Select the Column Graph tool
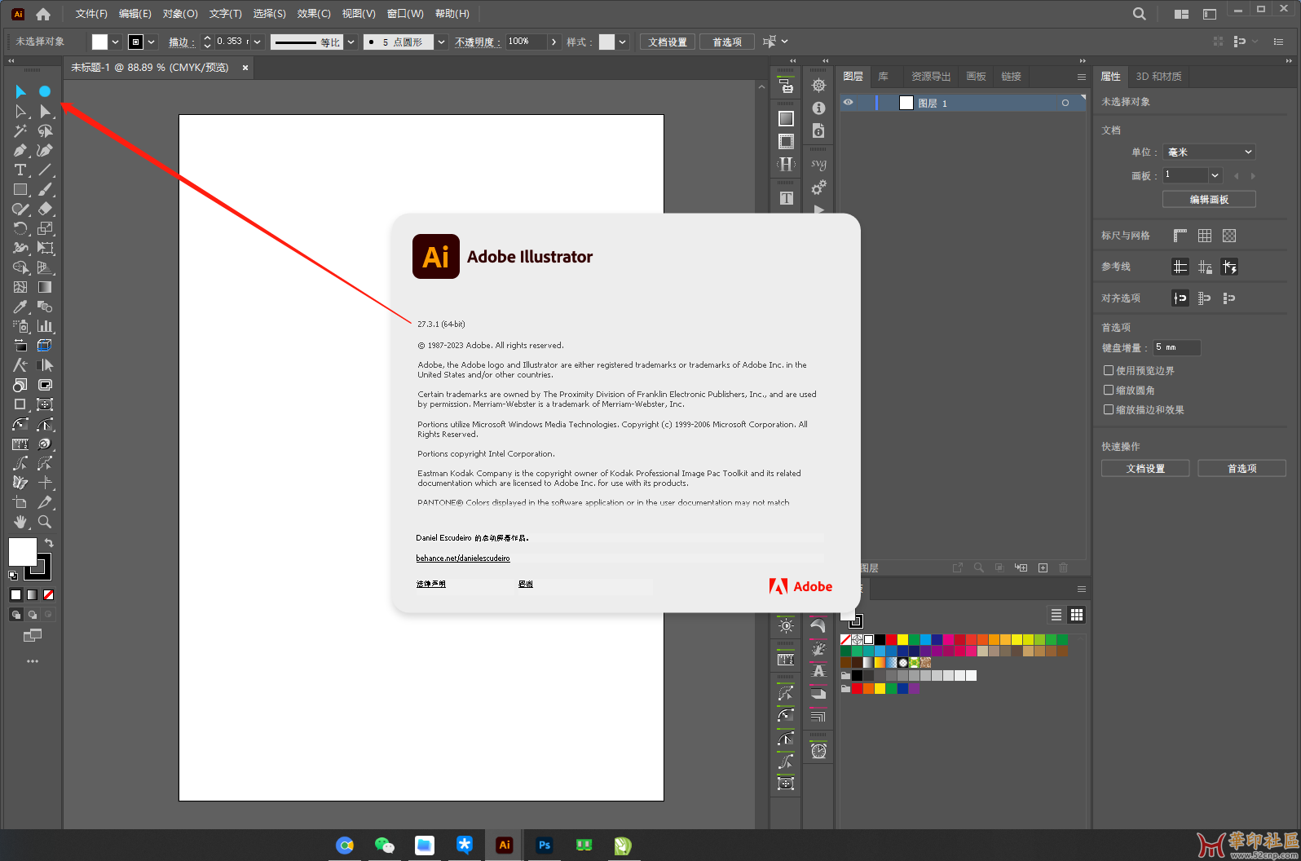This screenshot has width=1301, height=861. tap(45, 326)
